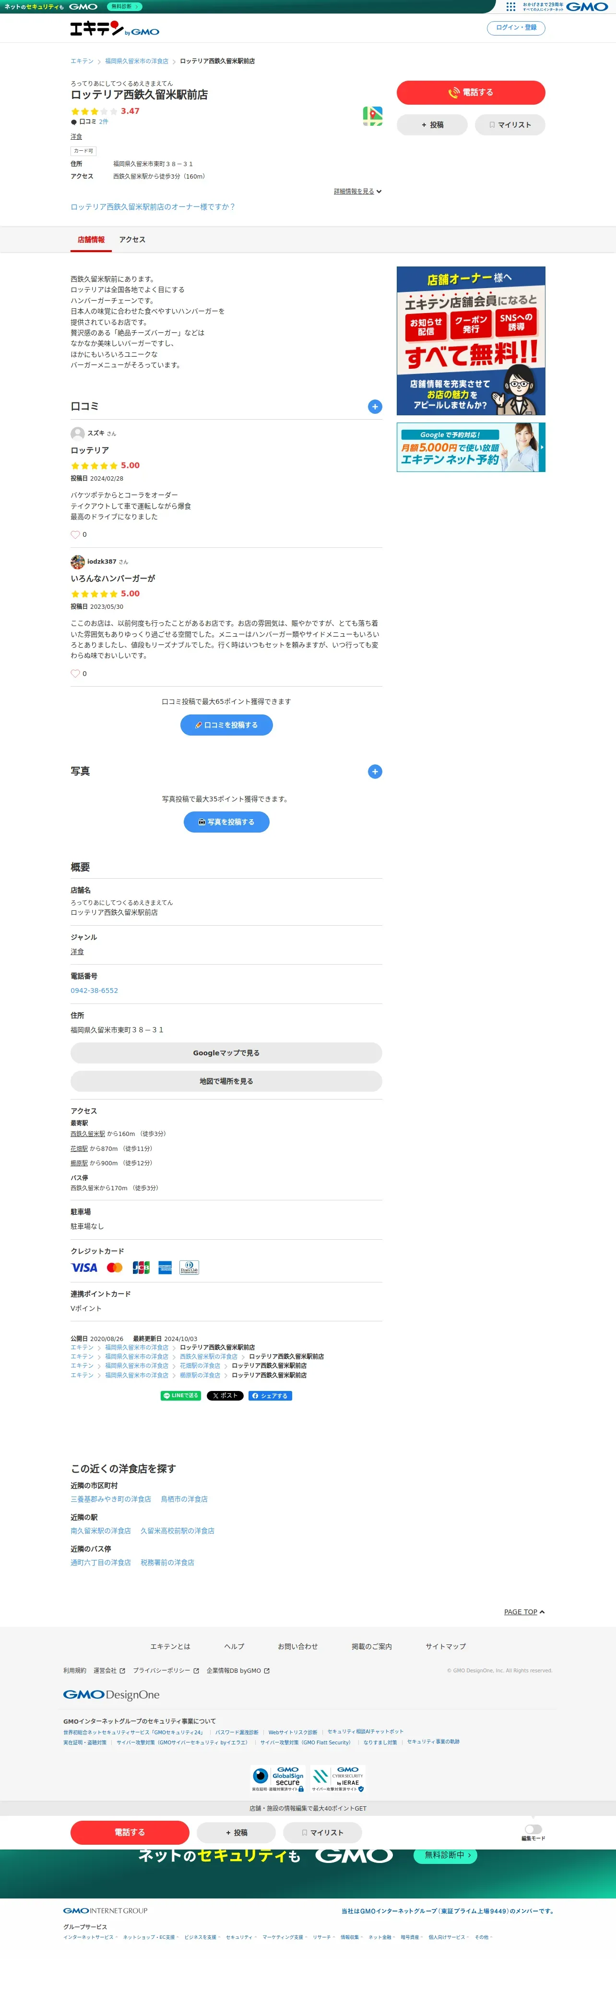Screen dimensions: 616x2007
Task: Jump back with PAGE TOP
Action: pyautogui.click(x=524, y=1612)
